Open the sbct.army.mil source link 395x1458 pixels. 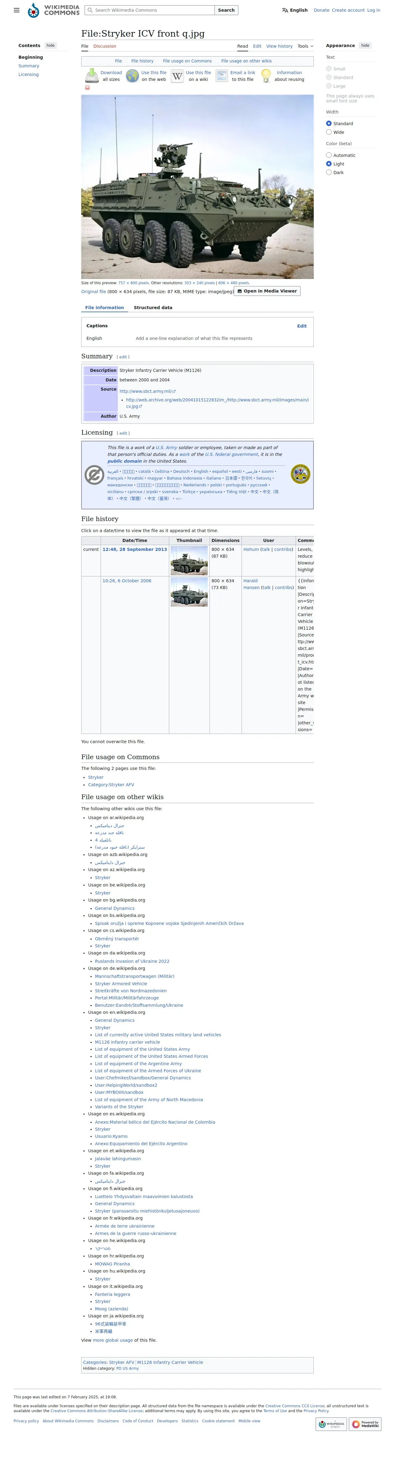point(147,392)
